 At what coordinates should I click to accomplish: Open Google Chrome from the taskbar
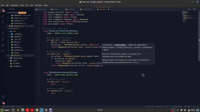tap(37, 110)
